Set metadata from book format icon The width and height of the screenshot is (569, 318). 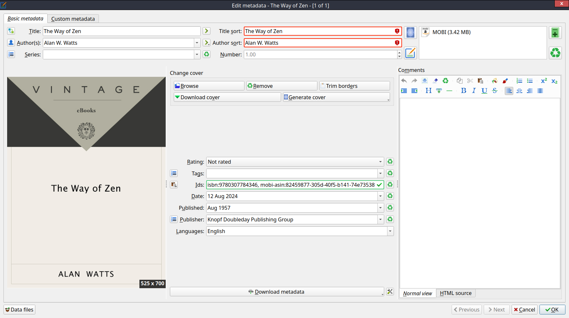[x=410, y=53]
